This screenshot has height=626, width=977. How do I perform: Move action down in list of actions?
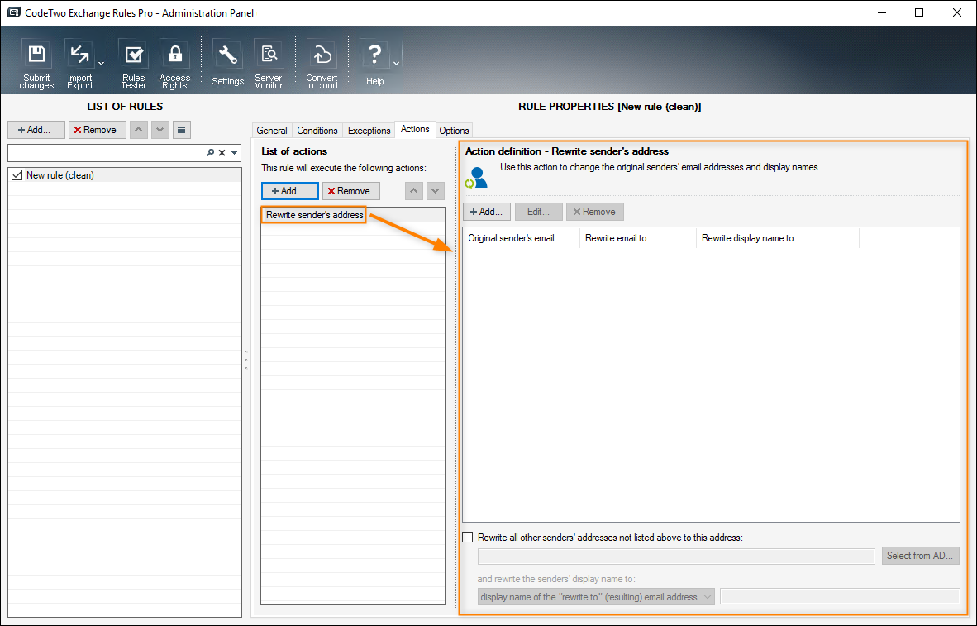(x=436, y=191)
